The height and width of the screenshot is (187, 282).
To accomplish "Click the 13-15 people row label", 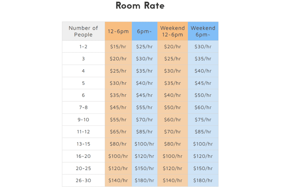I will (83, 144).
